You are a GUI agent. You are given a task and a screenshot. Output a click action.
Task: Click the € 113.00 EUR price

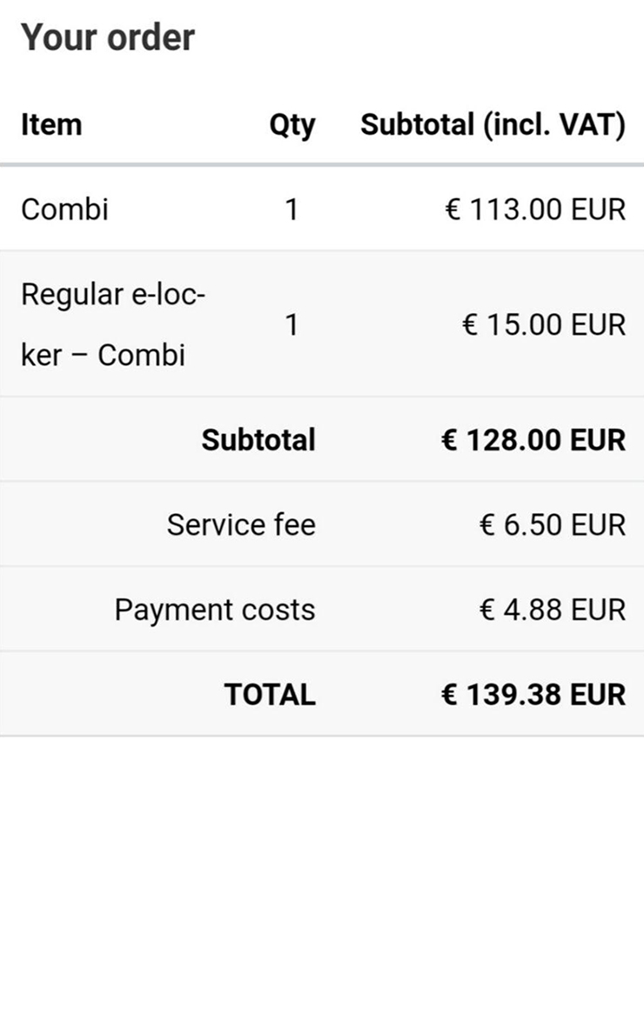tap(535, 210)
